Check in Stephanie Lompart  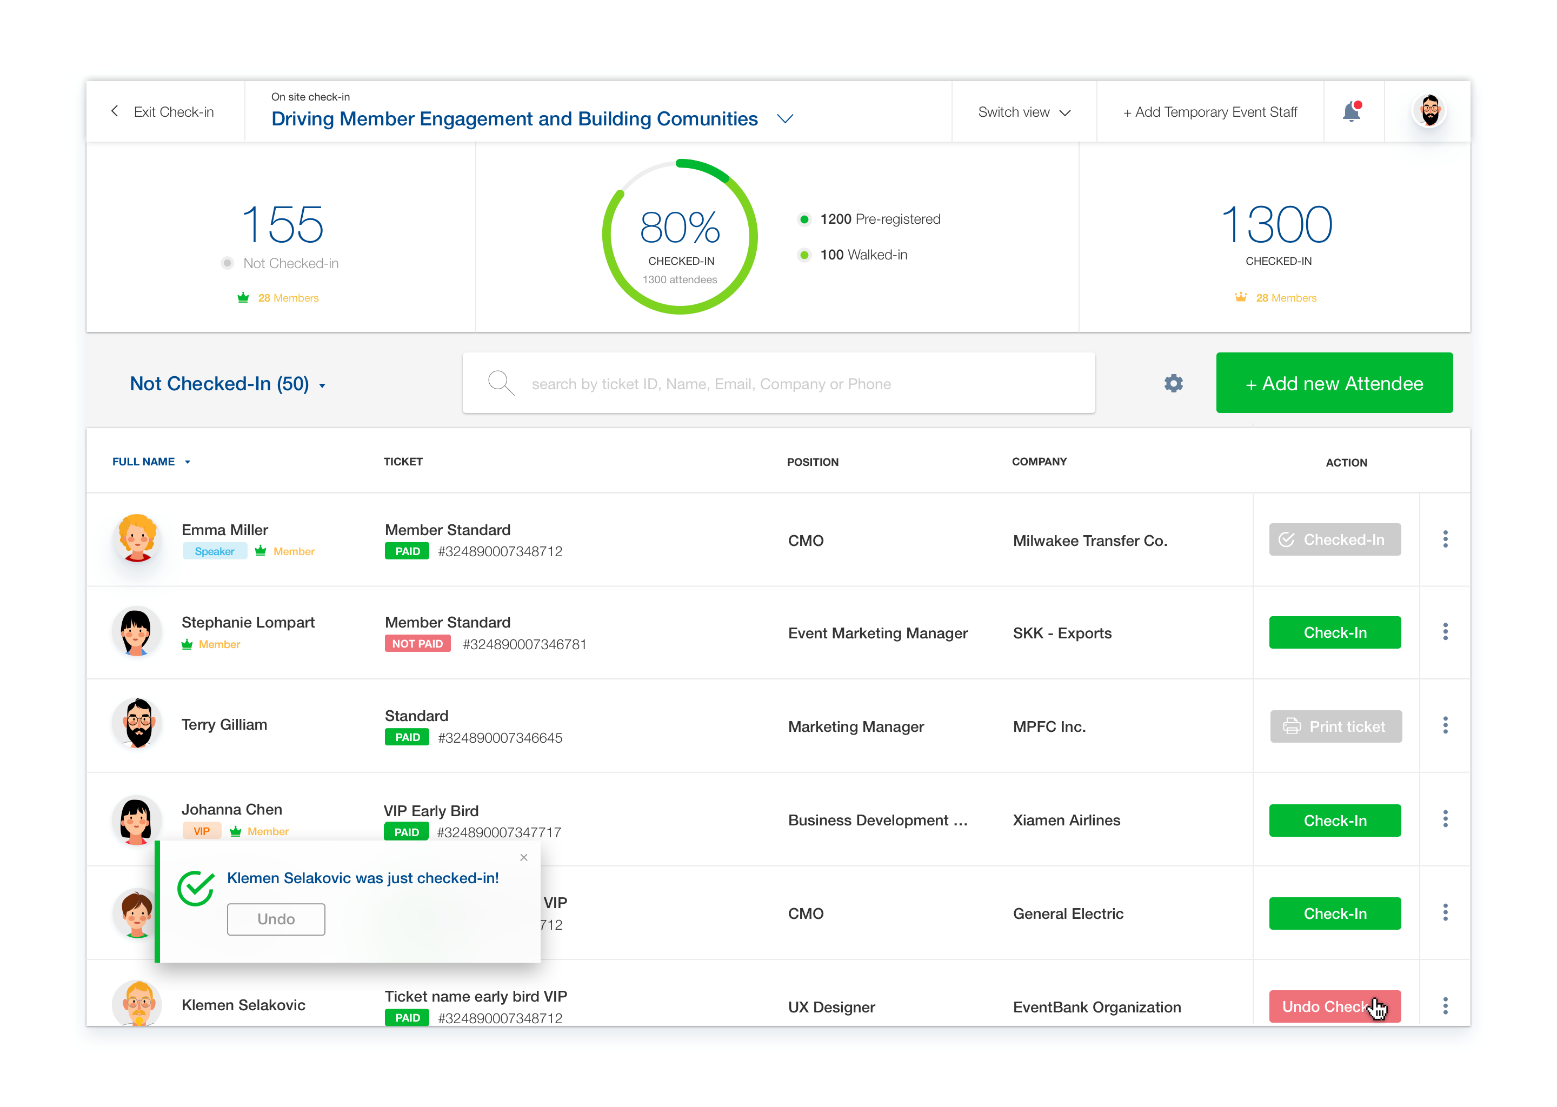[x=1334, y=632]
